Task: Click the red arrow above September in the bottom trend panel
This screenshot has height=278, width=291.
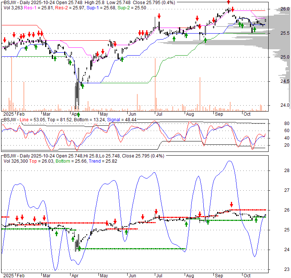Action: pos(232,204)
